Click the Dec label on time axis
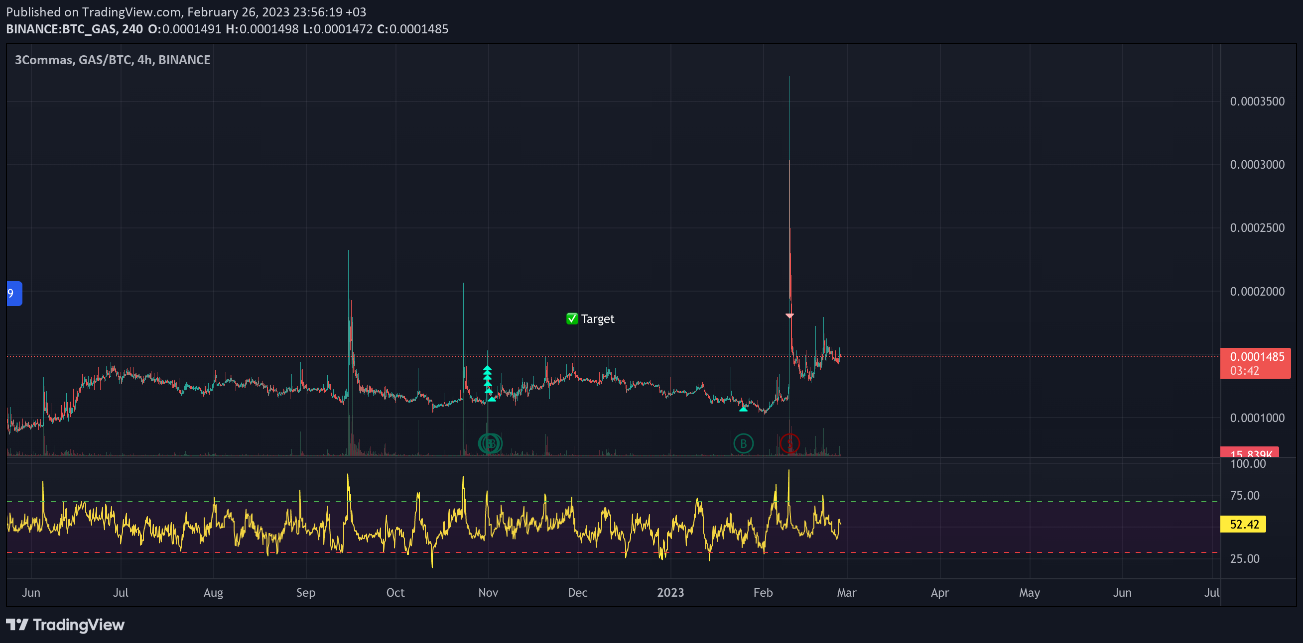The image size is (1303, 643). pos(578,592)
